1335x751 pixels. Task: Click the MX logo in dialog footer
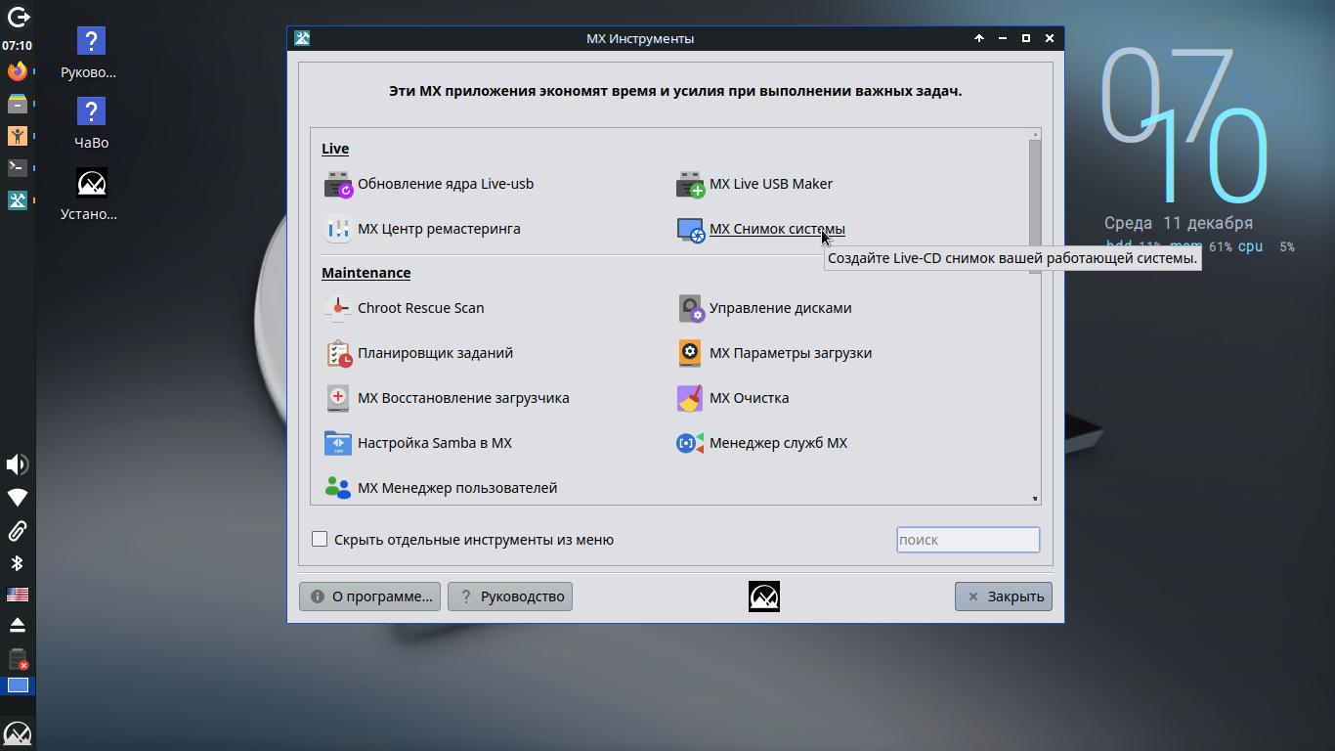pyautogui.click(x=764, y=596)
